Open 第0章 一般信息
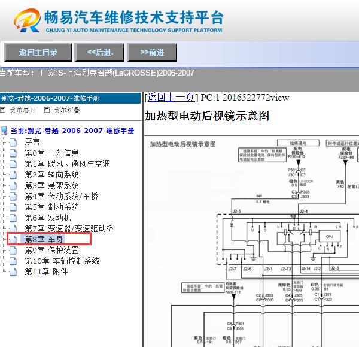This screenshot has width=359, height=347. [x=51, y=153]
